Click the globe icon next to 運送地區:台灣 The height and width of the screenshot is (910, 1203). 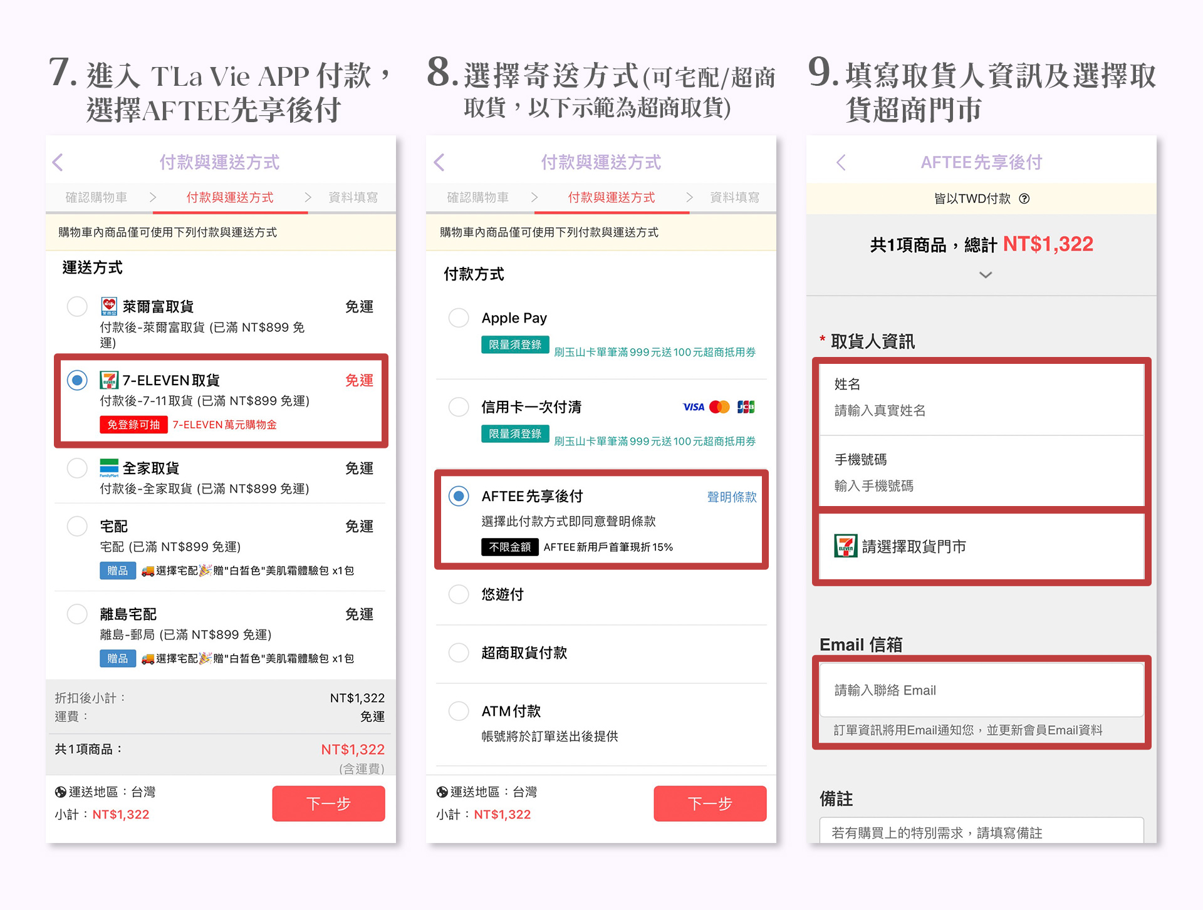click(x=60, y=792)
